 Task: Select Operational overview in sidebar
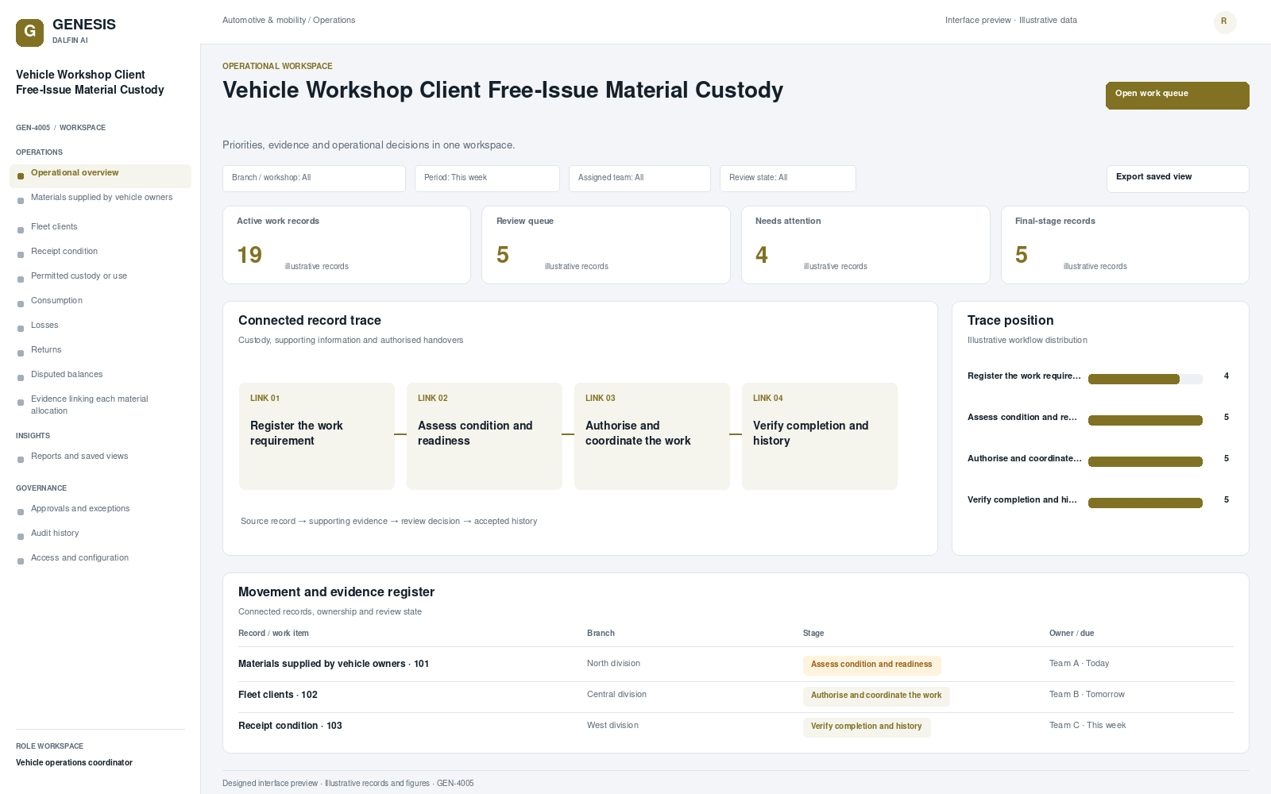[x=100, y=175]
